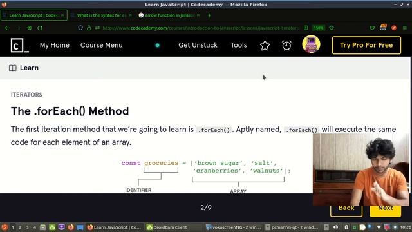Click the page-import icon beside the forward arrow
Screen dimensions: 412x232
[x=29, y=28]
